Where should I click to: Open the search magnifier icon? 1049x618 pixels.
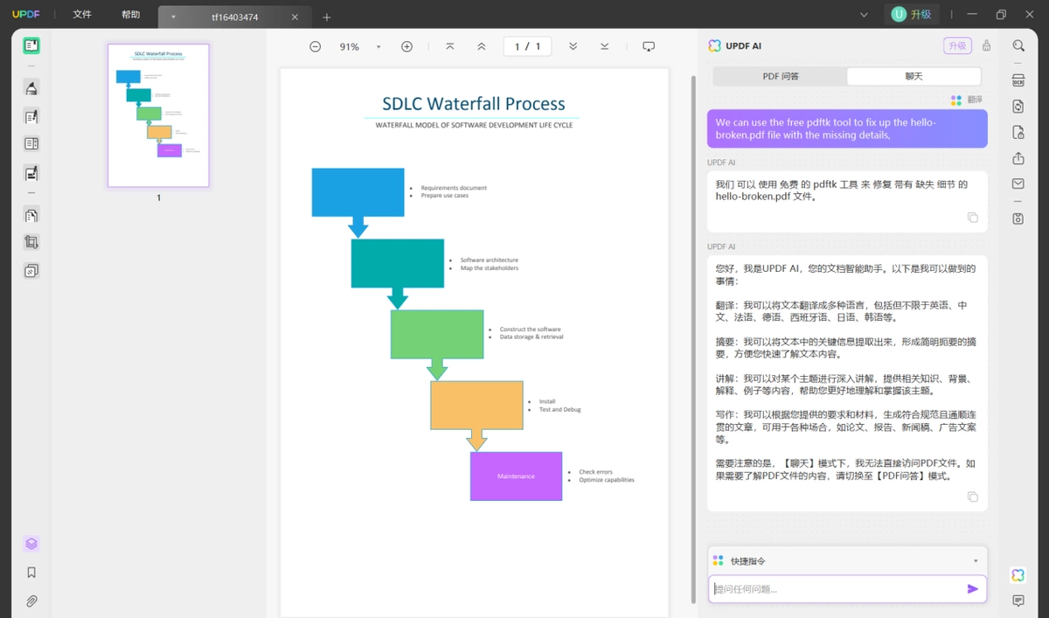(1018, 46)
